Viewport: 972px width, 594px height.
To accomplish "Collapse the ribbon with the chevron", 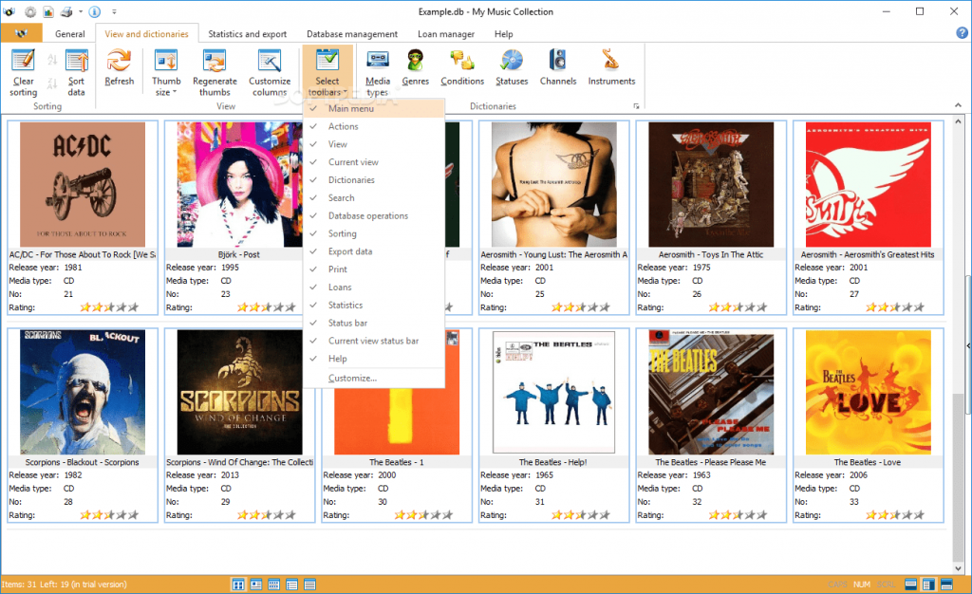I will pos(958,105).
